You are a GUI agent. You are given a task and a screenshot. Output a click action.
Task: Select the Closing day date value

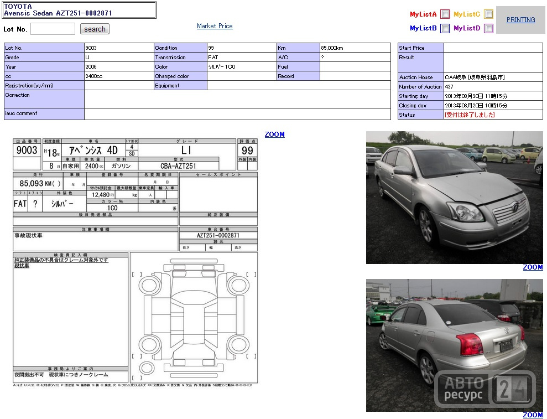pos(476,106)
